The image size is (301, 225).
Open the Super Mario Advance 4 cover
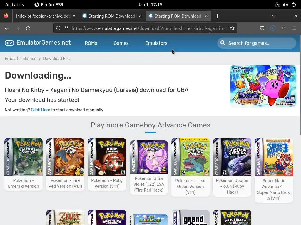[x=274, y=157]
